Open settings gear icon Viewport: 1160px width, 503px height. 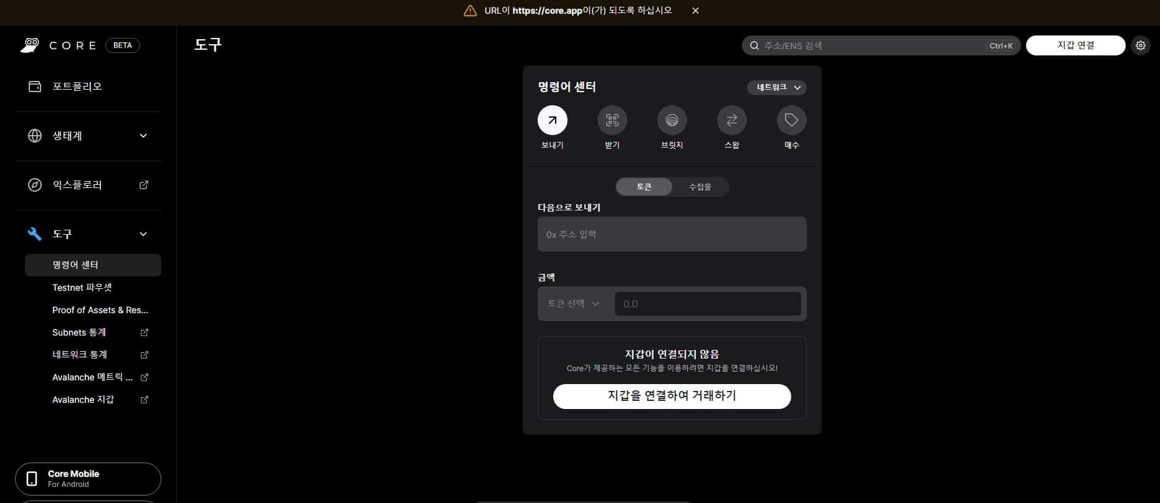1141,45
